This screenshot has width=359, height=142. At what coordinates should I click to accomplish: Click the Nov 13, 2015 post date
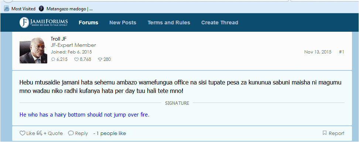pyautogui.click(x=318, y=52)
